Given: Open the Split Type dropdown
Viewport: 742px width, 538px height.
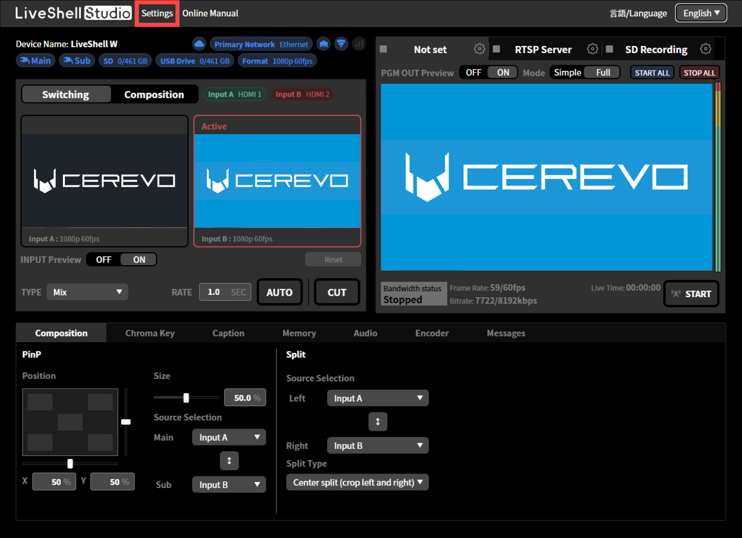Looking at the screenshot, I should (357, 482).
